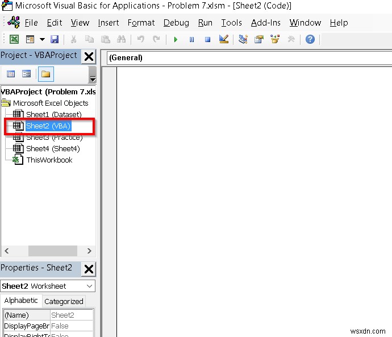The image size is (392, 337).
Task: Select the Microsoft Excel Objects folder
Action: (51, 103)
